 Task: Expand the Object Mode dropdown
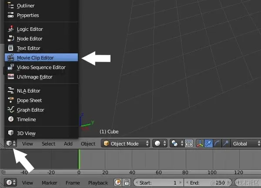pos(125,143)
